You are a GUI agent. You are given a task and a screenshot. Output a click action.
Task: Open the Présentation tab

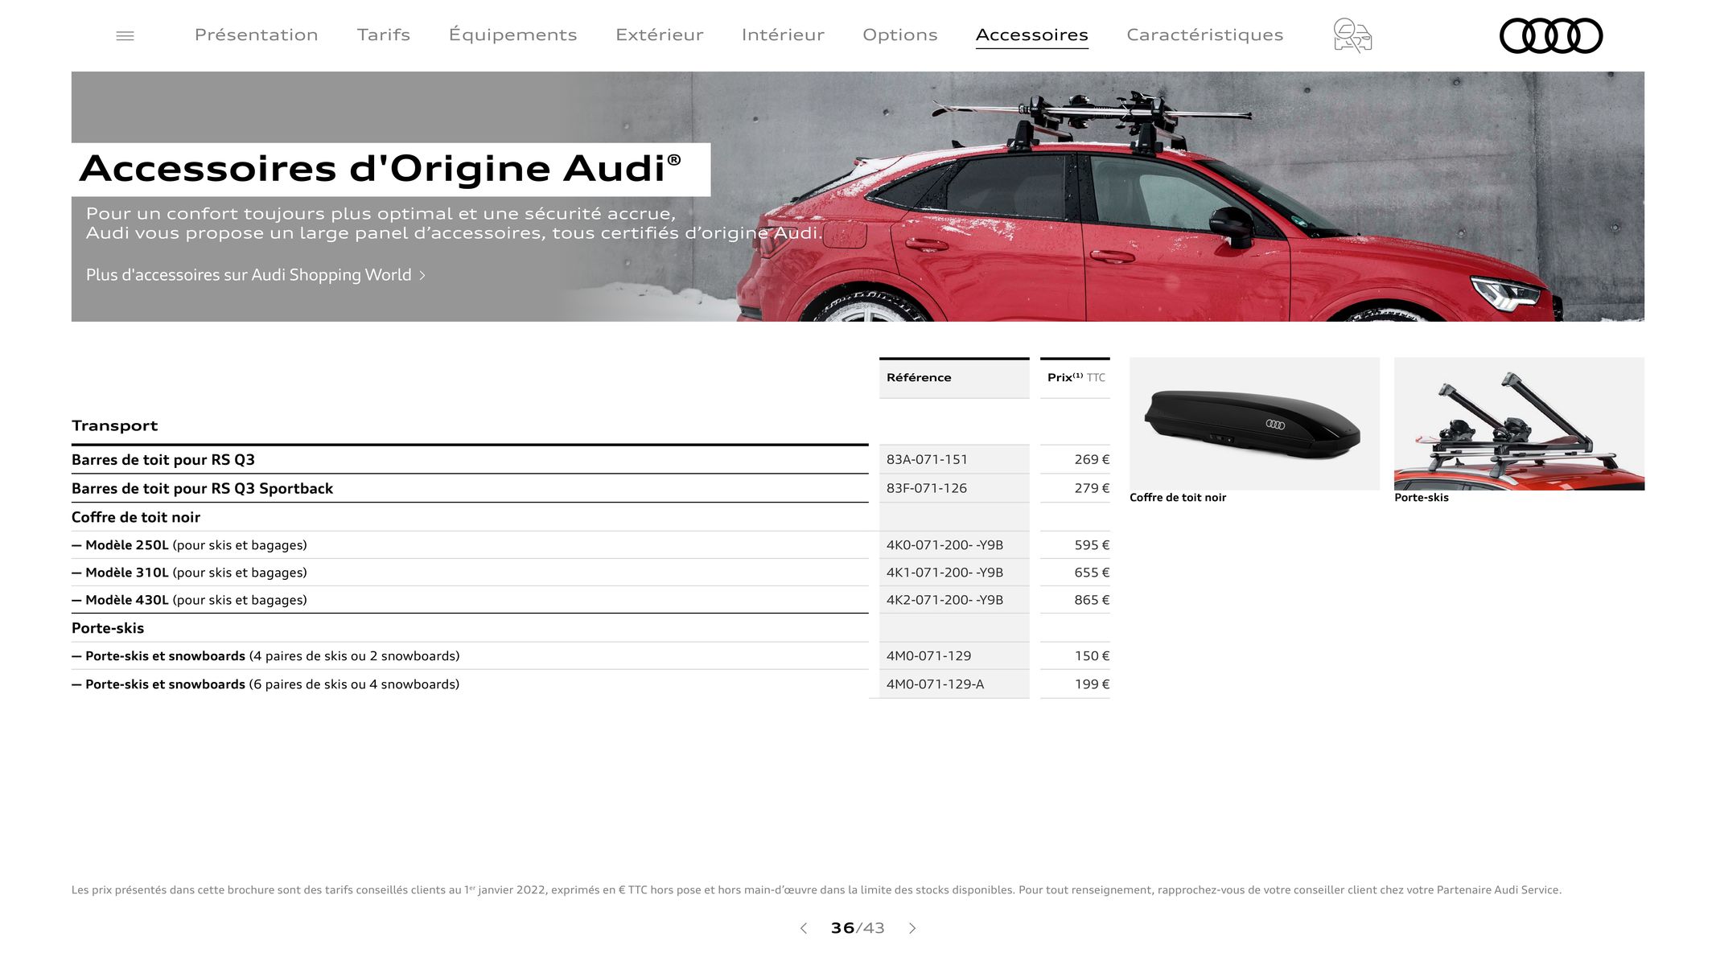[x=256, y=35]
